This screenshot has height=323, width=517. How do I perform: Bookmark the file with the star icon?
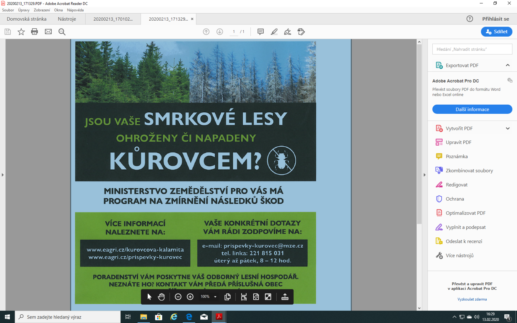(x=21, y=32)
